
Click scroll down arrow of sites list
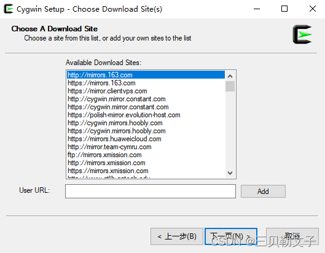tap(230, 173)
